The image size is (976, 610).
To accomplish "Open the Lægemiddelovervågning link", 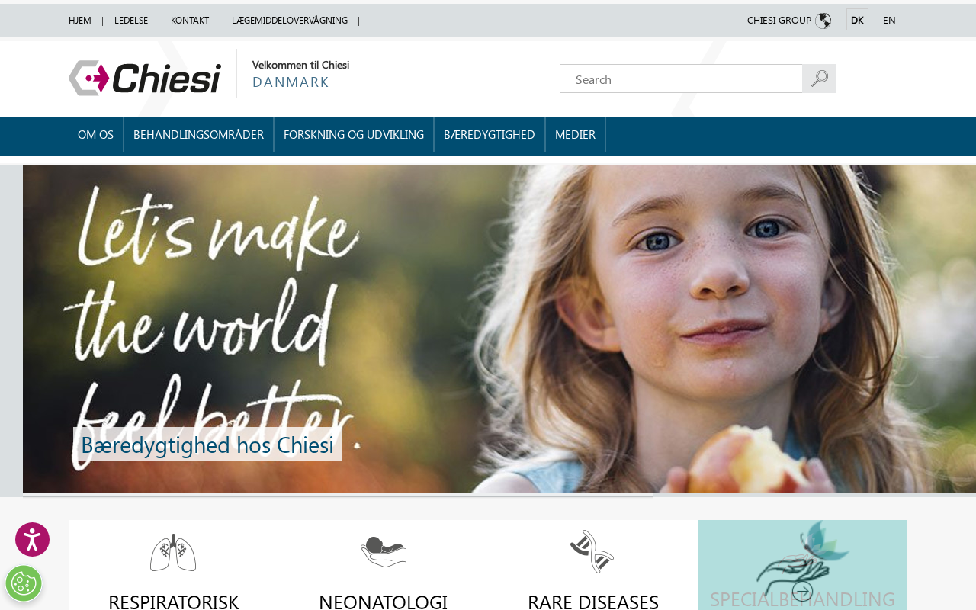I will click(290, 21).
